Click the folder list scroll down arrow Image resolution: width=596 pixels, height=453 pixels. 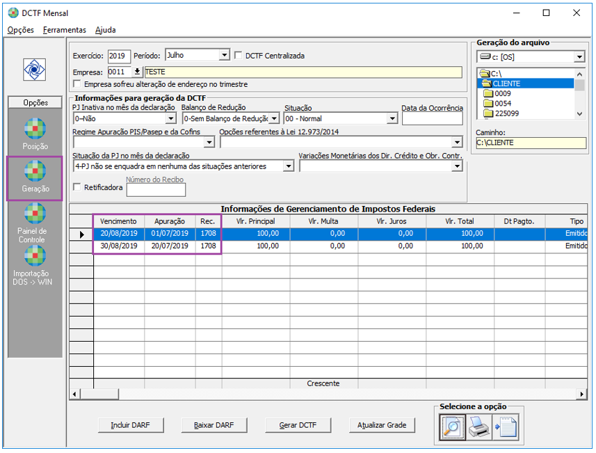[579, 113]
